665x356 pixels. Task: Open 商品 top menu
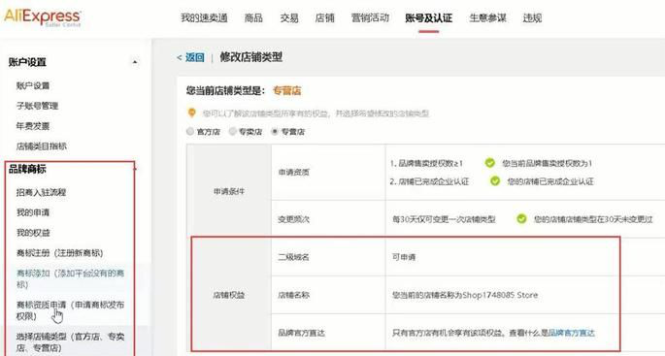253,17
